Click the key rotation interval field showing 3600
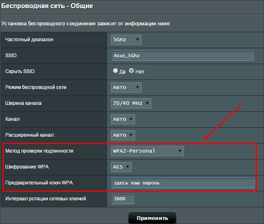 123,199
